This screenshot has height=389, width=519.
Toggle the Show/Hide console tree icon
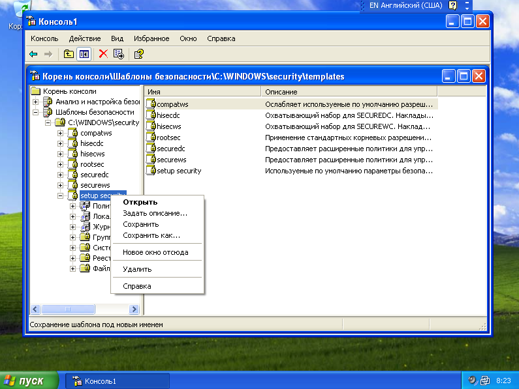84,54
